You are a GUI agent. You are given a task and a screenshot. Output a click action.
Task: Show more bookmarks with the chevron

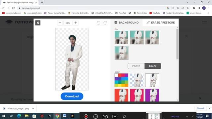209,13
